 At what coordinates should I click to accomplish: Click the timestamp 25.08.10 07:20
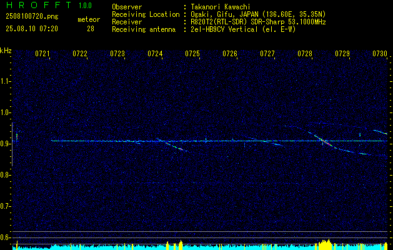tap(32, 29)
